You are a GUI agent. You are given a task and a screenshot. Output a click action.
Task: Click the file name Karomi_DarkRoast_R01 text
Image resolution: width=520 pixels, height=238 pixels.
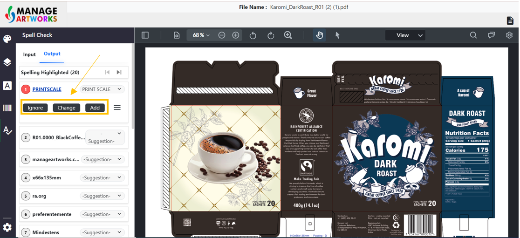pos(309,7)
